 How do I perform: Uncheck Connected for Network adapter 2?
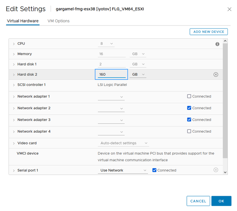[189, 108]
